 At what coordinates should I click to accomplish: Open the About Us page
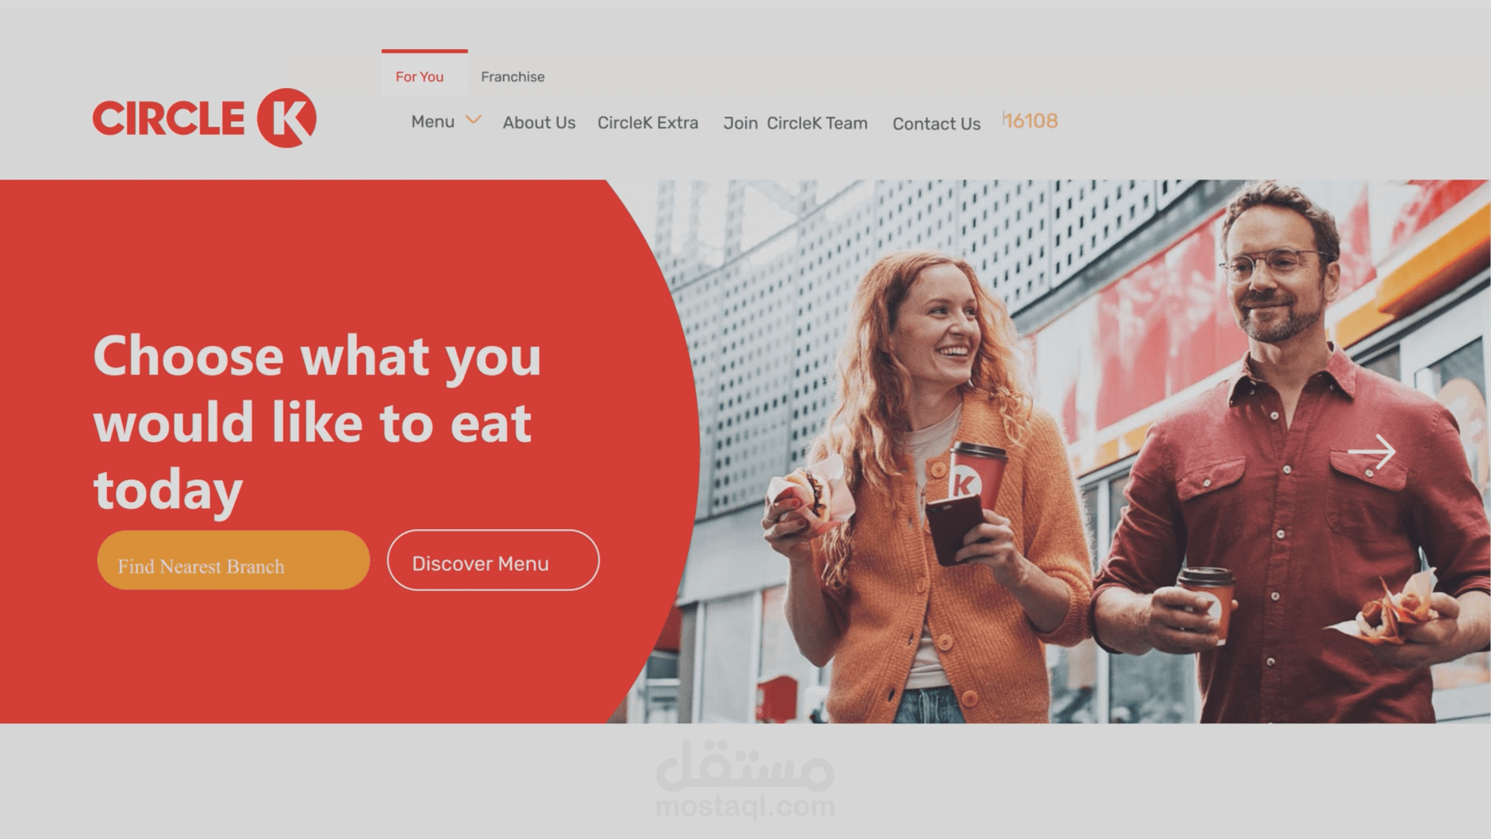pyautogui.click(x=539, y=123)
